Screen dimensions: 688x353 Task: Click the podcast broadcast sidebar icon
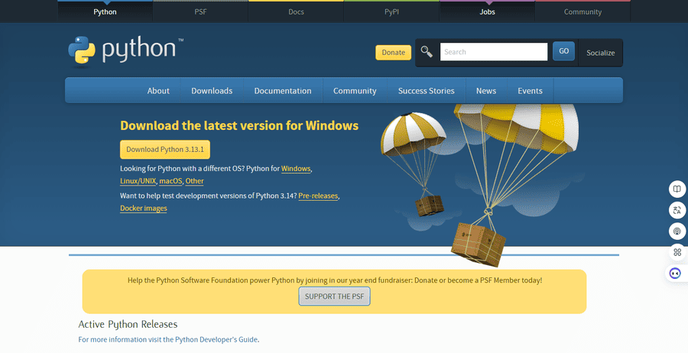676,231
